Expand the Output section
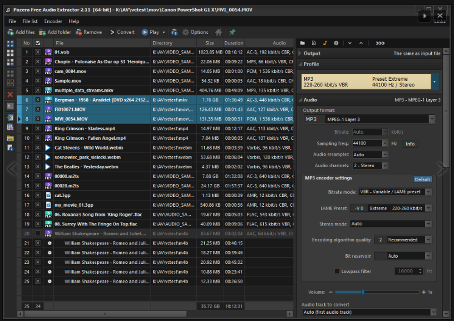This screenshot has width=454, height=321. tap(300, 53)
